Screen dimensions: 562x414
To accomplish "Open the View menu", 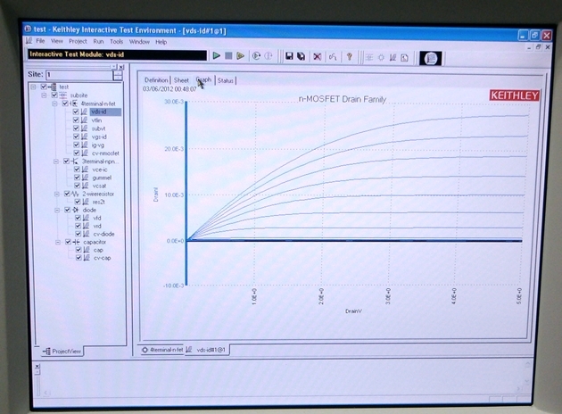I will (x=56, y=41).
